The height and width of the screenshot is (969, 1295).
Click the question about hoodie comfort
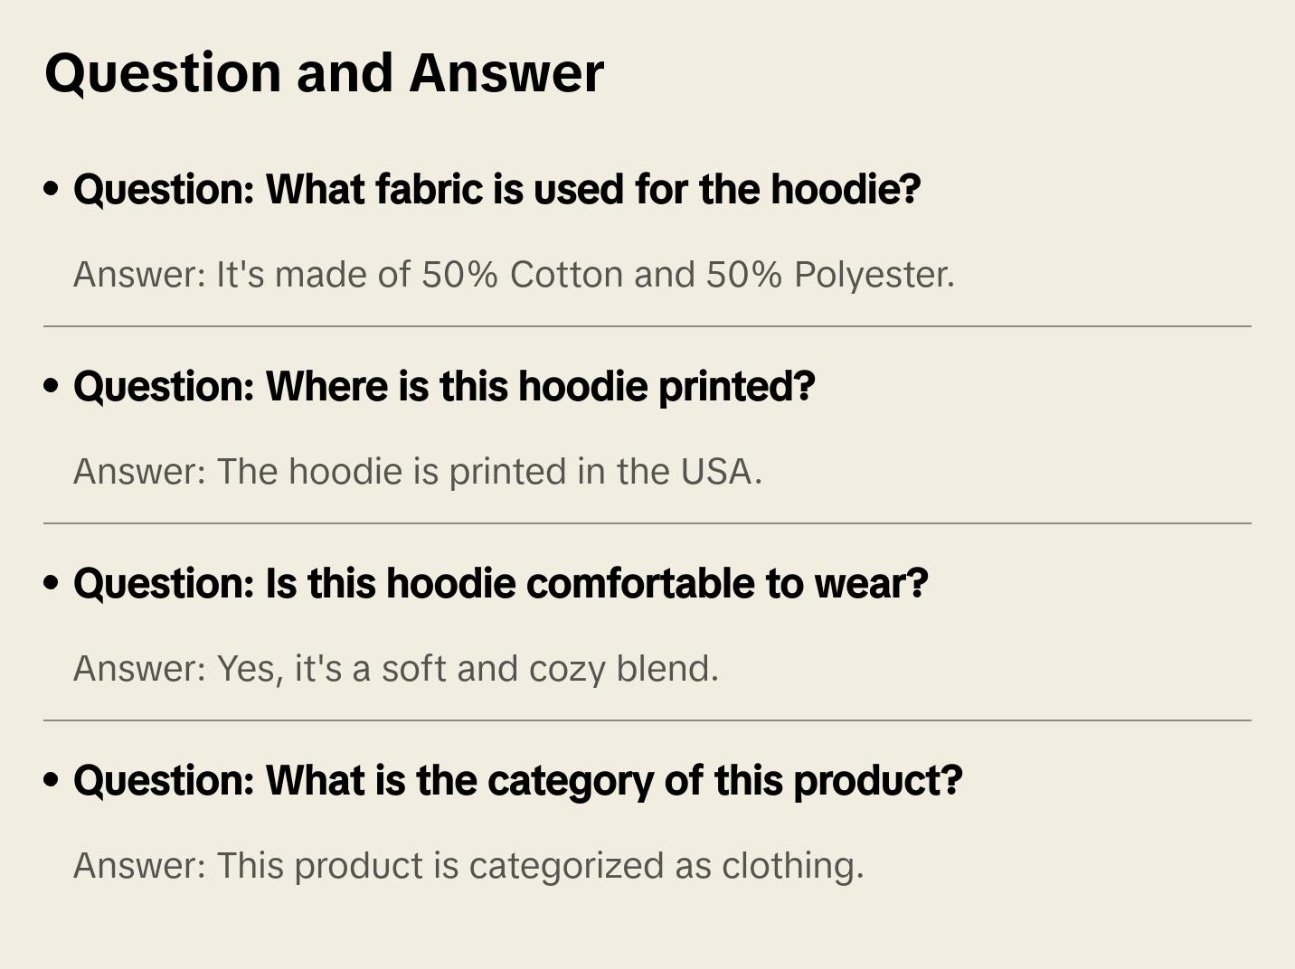point(500,584)
